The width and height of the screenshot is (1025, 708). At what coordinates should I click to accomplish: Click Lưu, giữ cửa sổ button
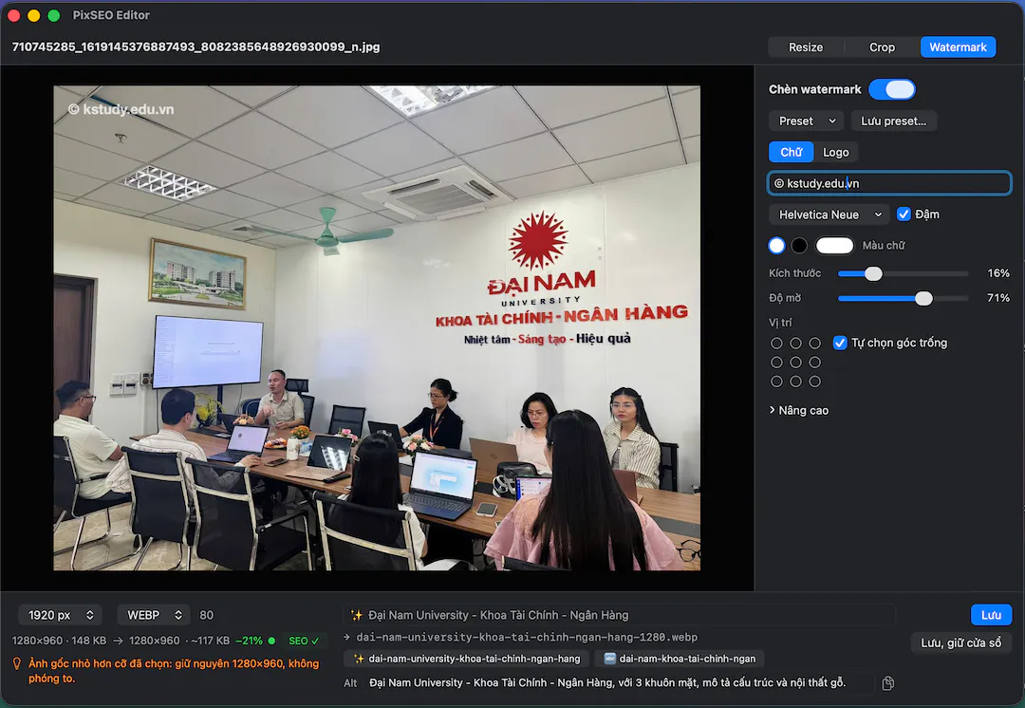pos(960,643)
